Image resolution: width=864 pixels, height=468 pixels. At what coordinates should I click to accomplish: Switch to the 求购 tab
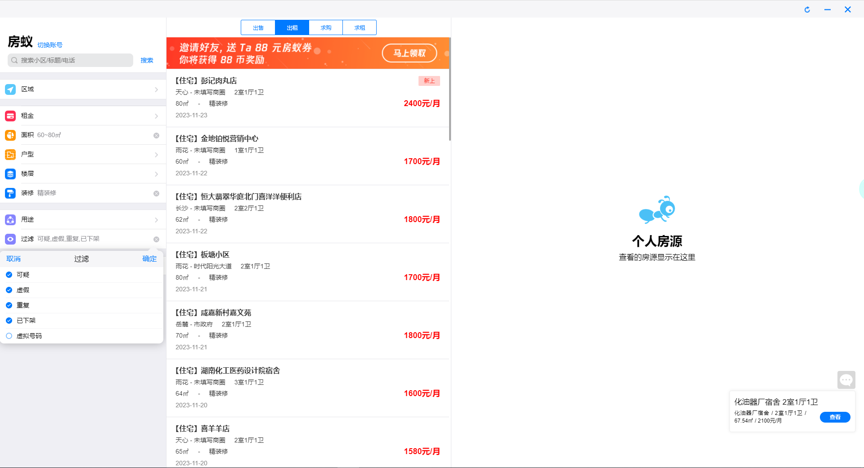[326, 27]
